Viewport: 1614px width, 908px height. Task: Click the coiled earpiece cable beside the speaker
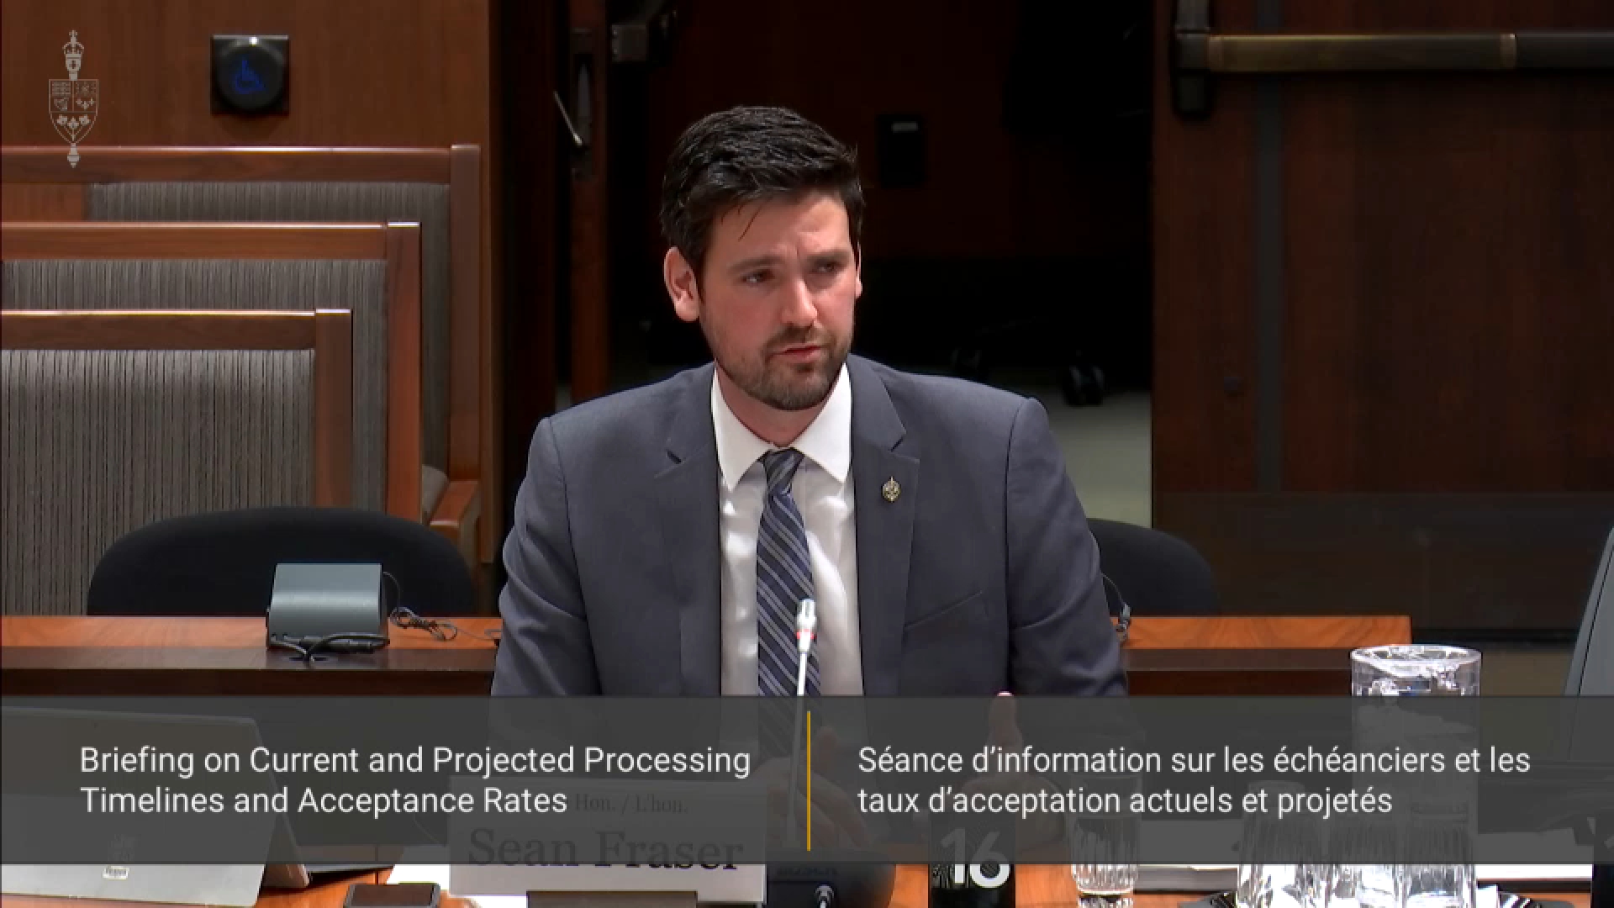429,626
